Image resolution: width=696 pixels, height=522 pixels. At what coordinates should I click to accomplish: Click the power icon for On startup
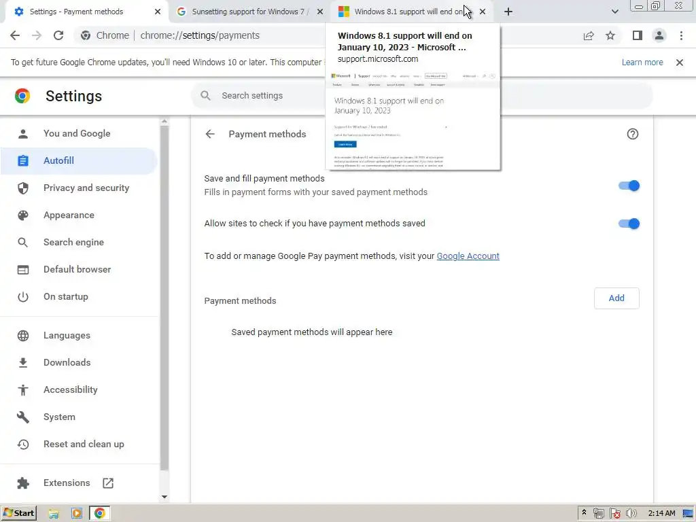(22, 296)
